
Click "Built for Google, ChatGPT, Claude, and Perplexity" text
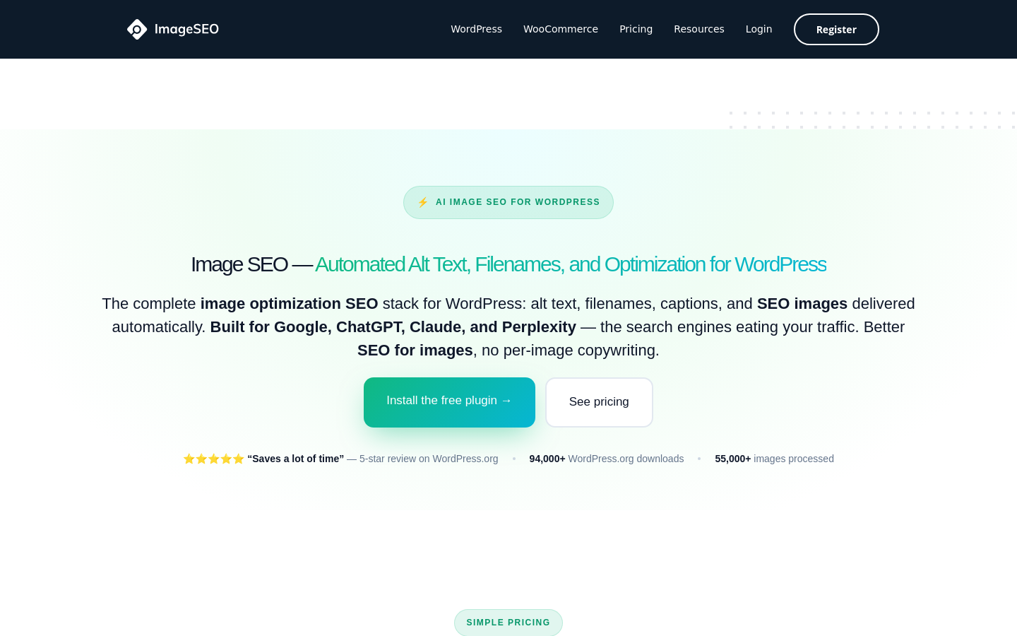coord(393,327)
